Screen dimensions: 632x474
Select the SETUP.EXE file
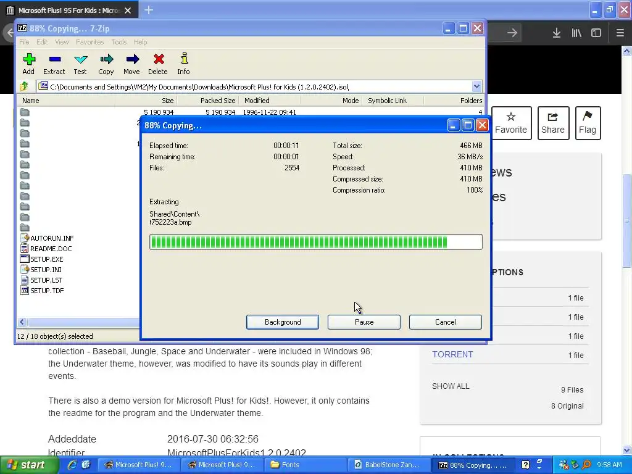pos(42,259)
